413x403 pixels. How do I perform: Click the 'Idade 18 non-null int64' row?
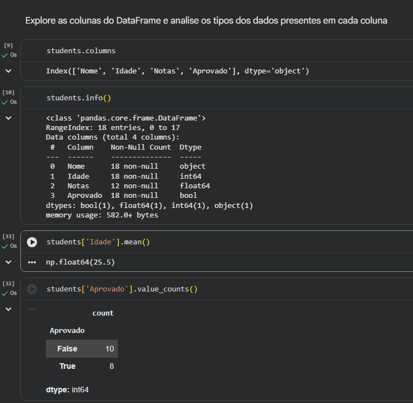[x=126, y=176]
